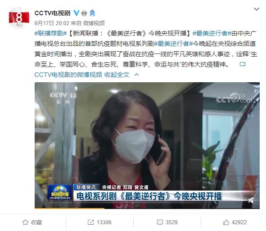Screen dimensions: 266x231
Task: Open the CCTV电视剧 profile avatar
Action: (x=19, y=18)
